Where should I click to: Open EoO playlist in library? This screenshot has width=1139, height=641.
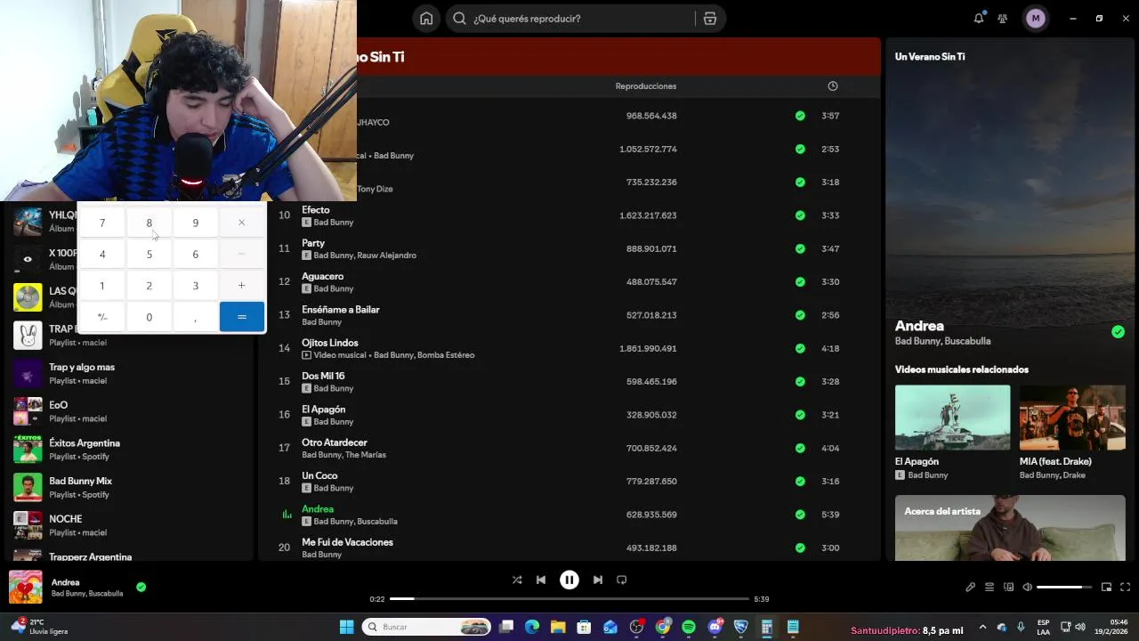coord(129,411)
